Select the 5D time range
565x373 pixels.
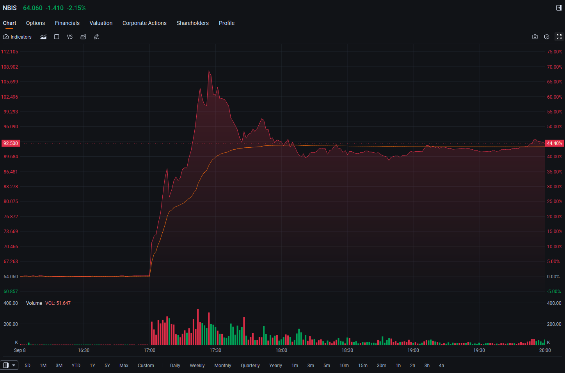pyautogui.click(x=27, y=366)
